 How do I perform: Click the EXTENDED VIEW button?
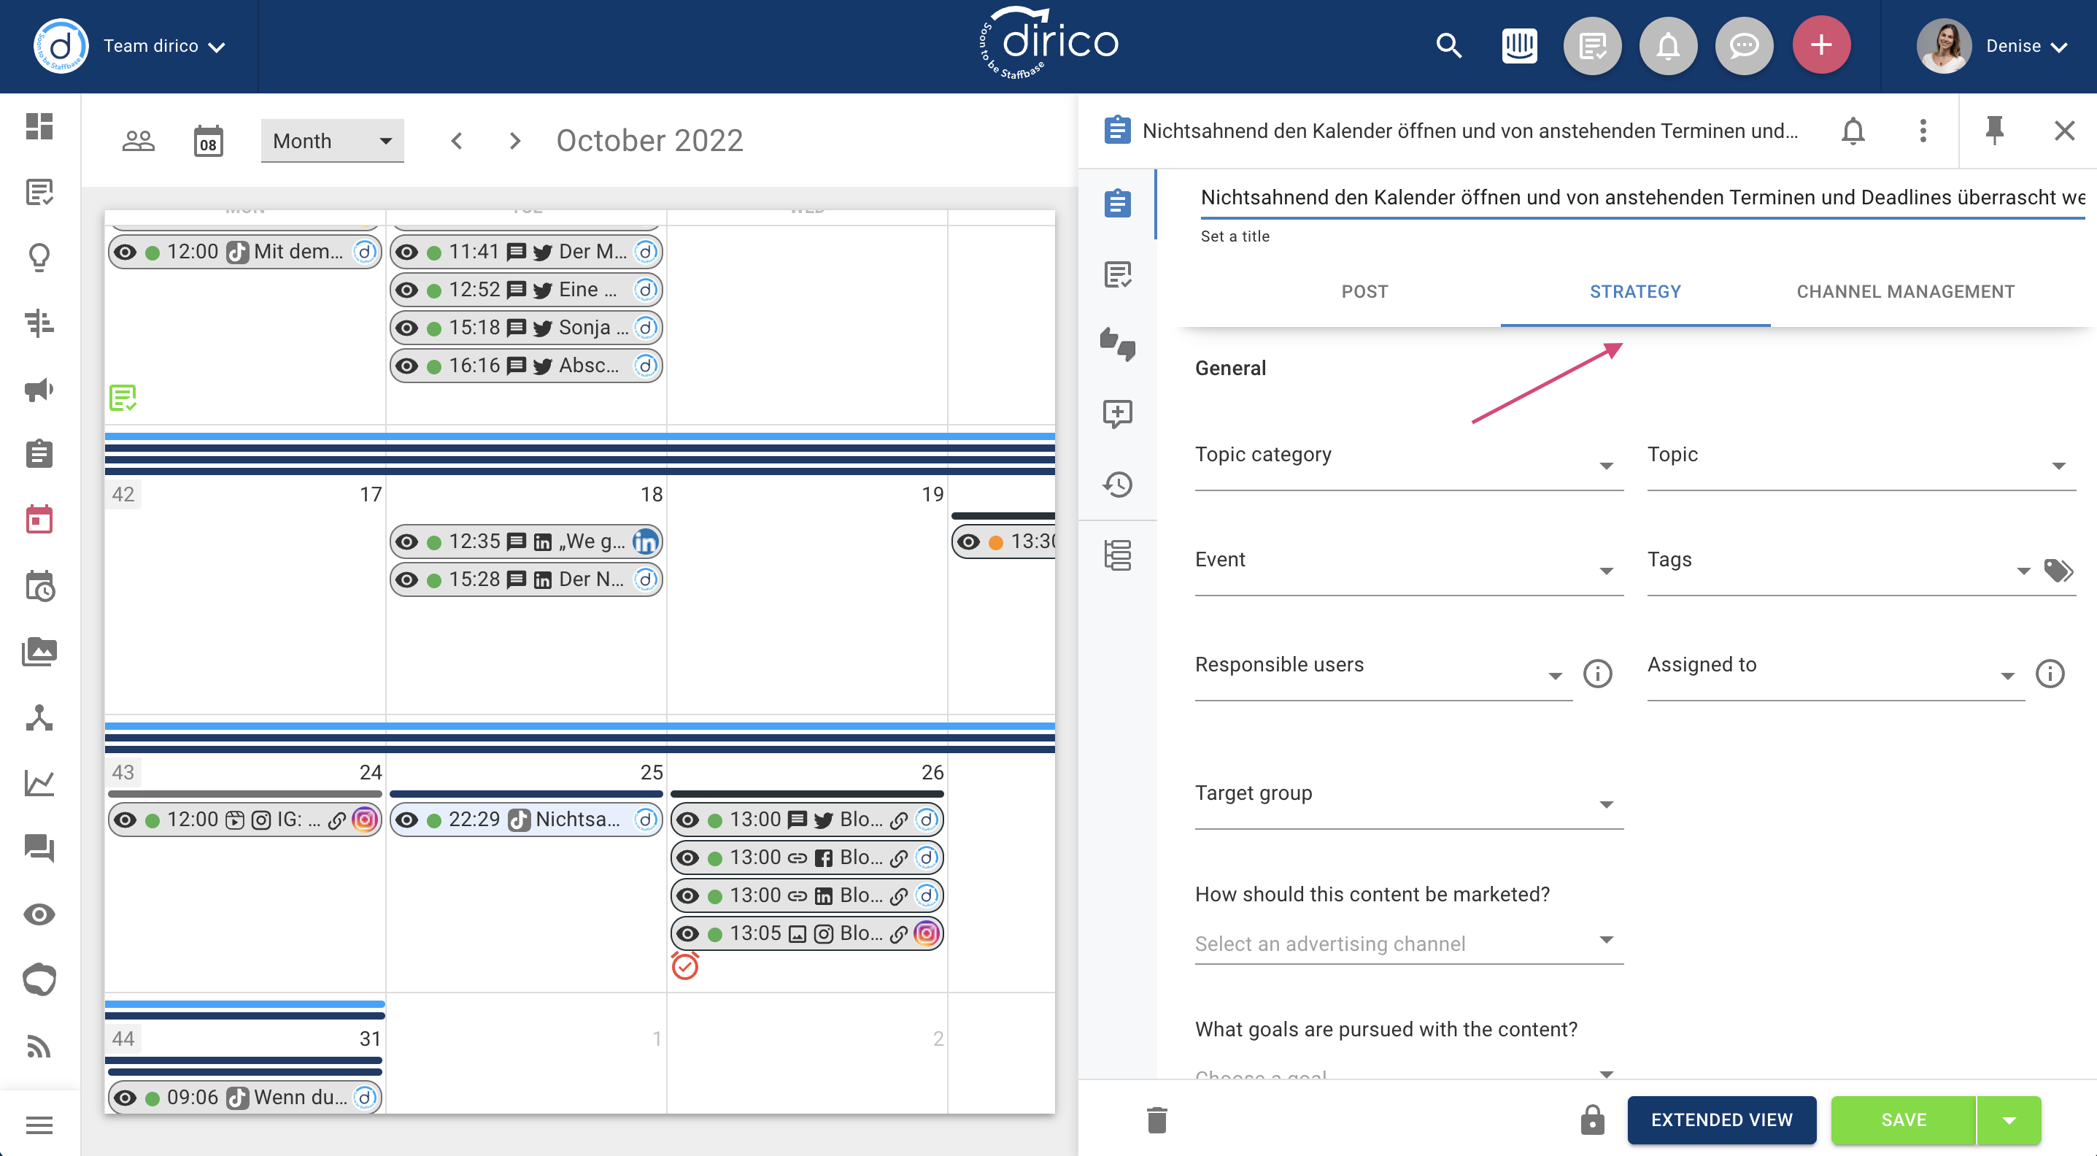coord(1721,1120)
